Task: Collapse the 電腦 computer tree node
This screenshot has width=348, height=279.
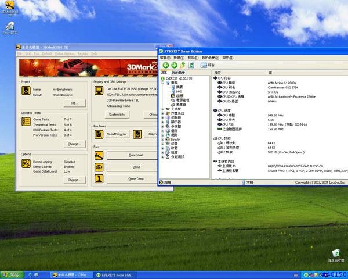Action: (162, 83)
